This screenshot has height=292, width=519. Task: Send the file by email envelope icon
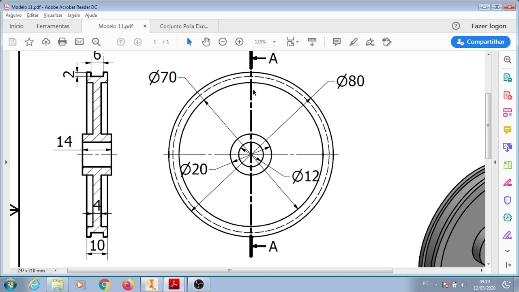point(79,42)
